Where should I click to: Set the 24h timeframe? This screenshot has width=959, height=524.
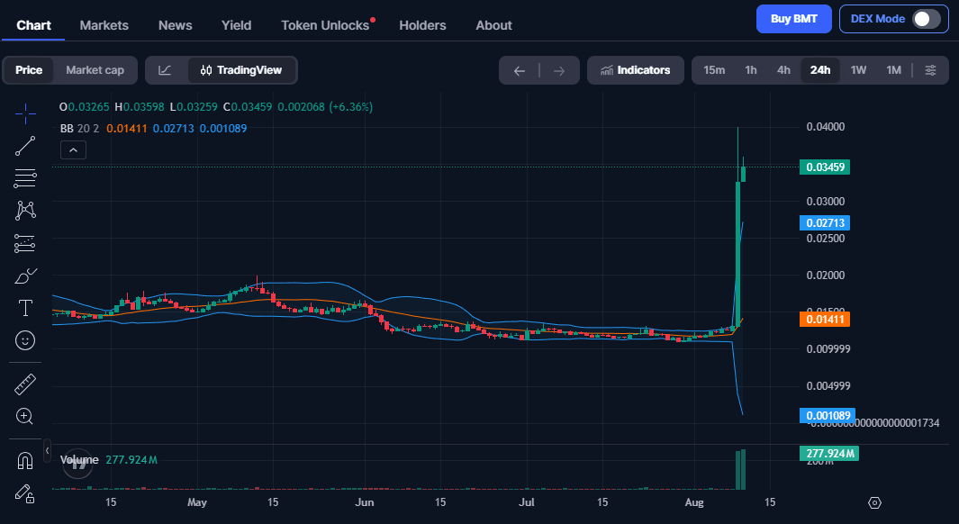(820, 70)
